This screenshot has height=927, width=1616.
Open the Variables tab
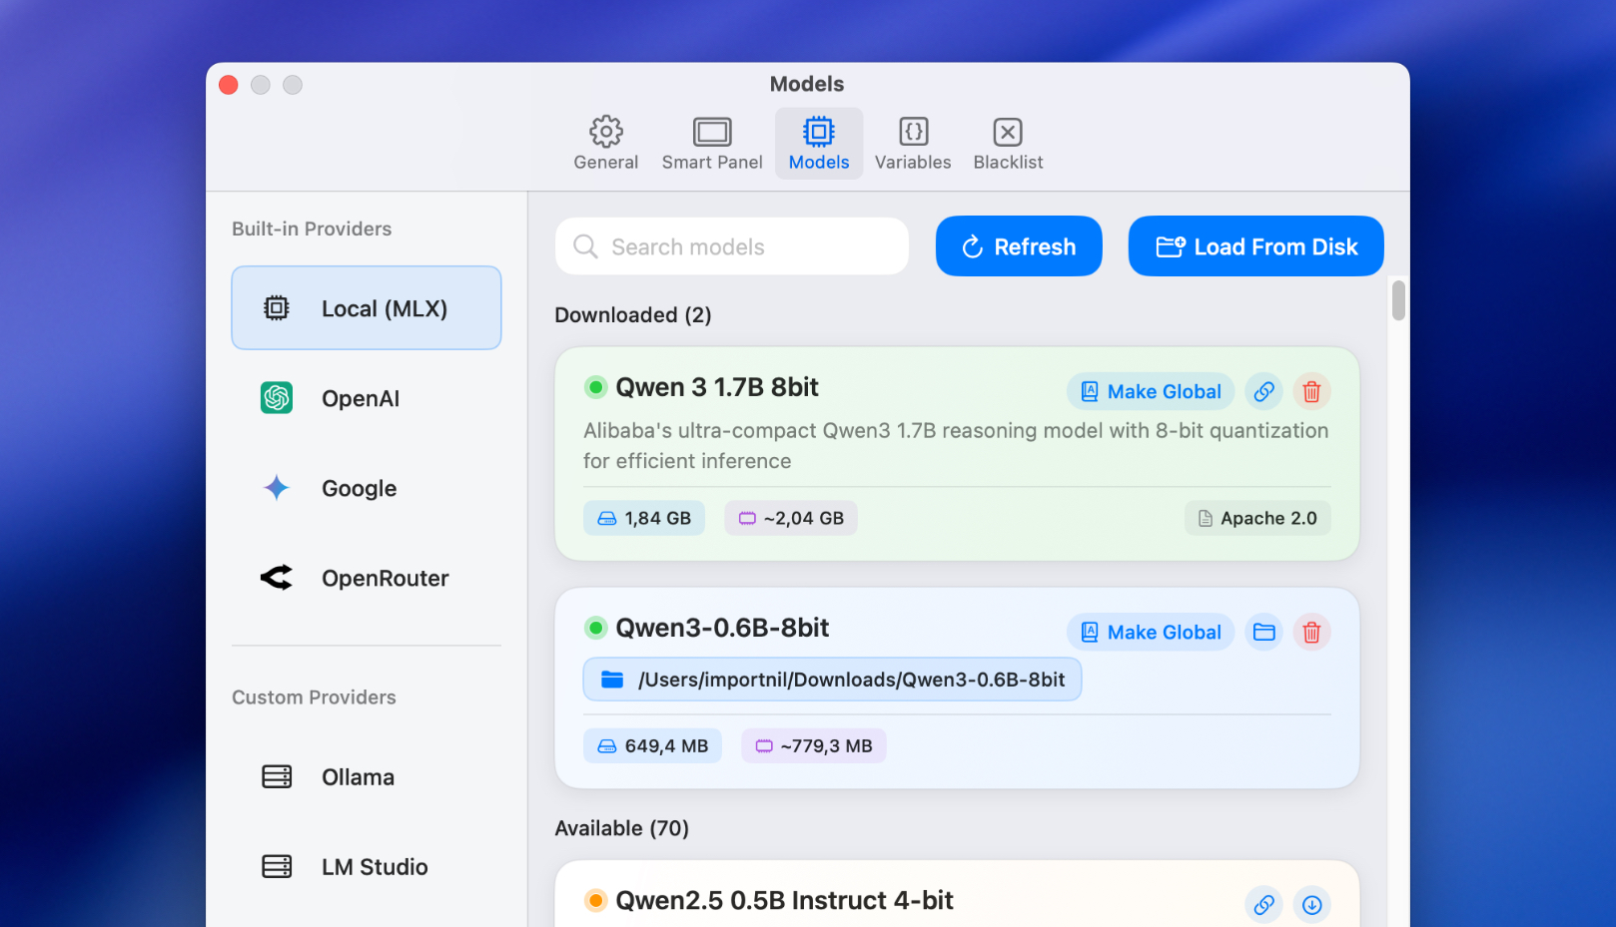tap(913, 144)
